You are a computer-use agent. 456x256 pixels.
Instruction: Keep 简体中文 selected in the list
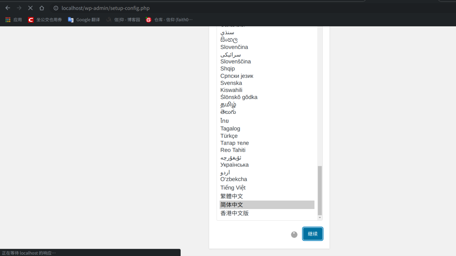(x=232, y=204)
